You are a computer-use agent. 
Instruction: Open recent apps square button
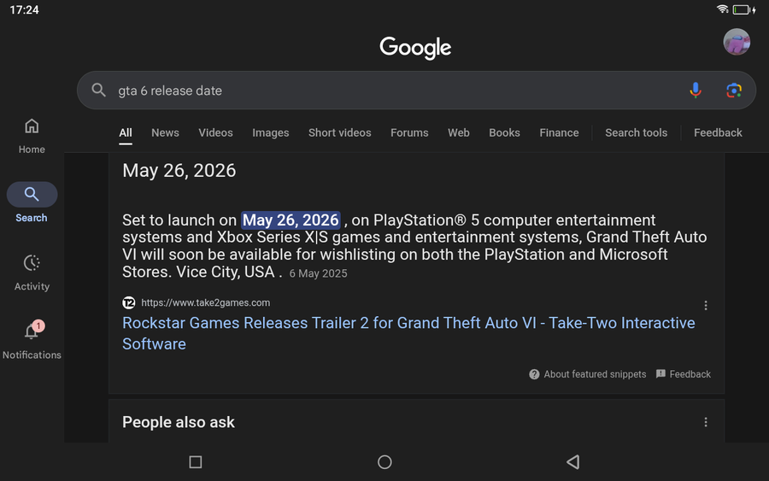pyautogui.click(x=196, y=462)
